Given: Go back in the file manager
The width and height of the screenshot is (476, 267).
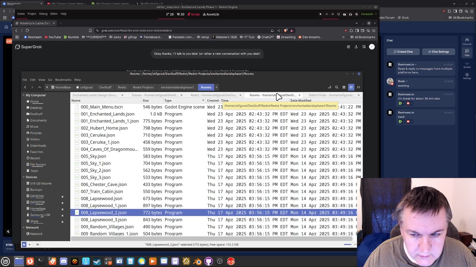Looking at the screenshot, I should [25, 87].
